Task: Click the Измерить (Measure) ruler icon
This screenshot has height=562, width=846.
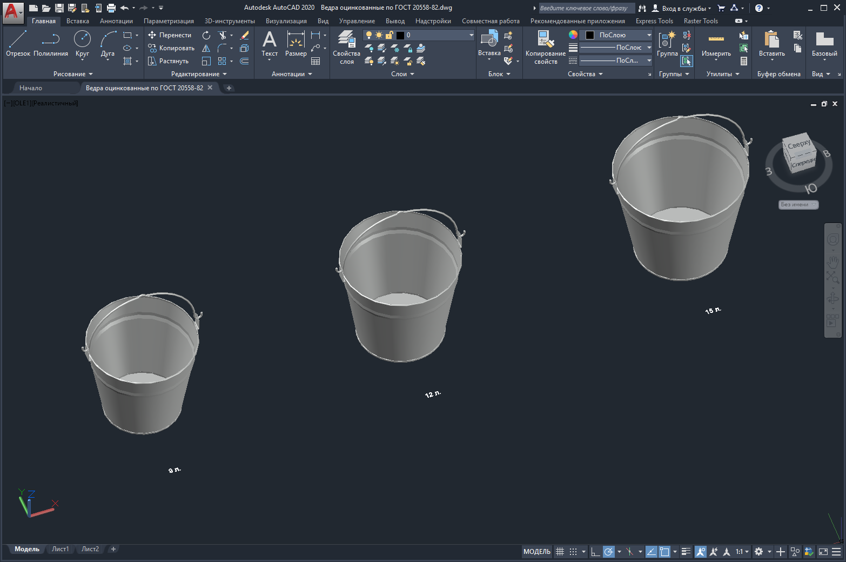Action: click(716, 39)
